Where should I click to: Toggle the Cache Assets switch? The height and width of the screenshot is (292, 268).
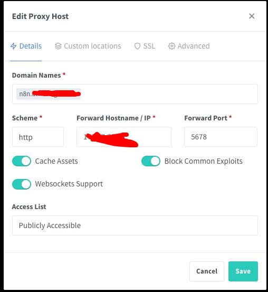click(x=22, y=161)
